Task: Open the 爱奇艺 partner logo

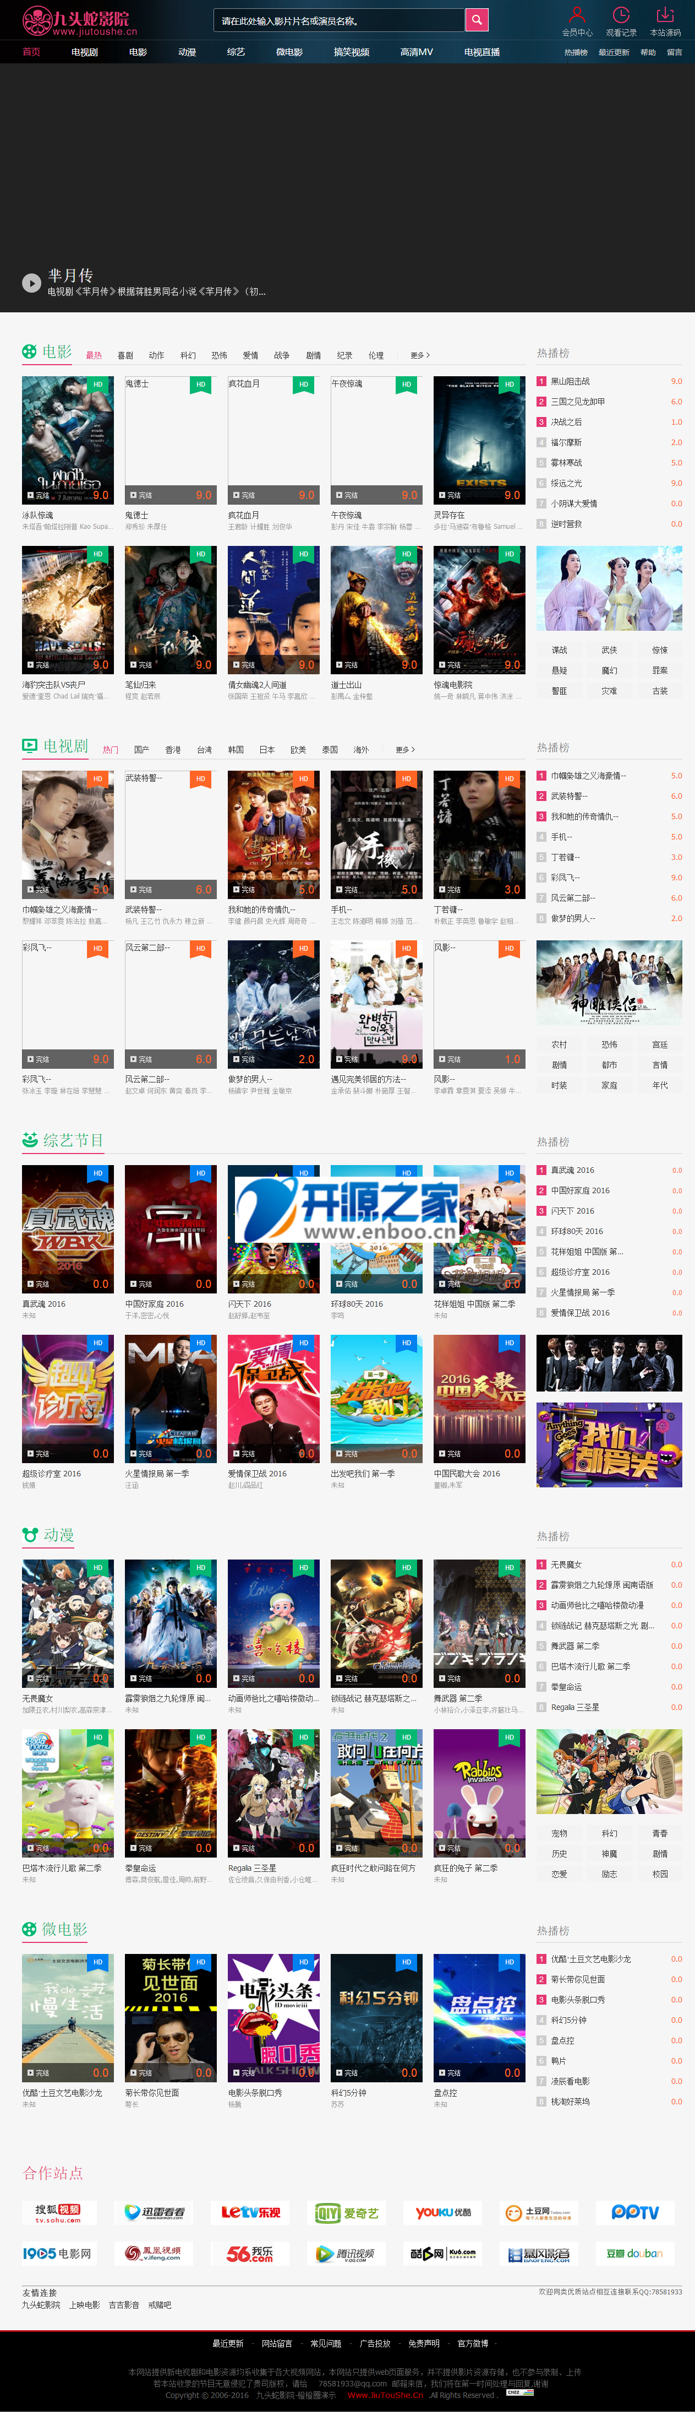Action: point(347,2212)
